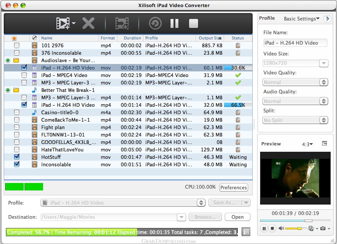
Task: Click the Add Profile film strip icon
Action: tap(122, 23)
